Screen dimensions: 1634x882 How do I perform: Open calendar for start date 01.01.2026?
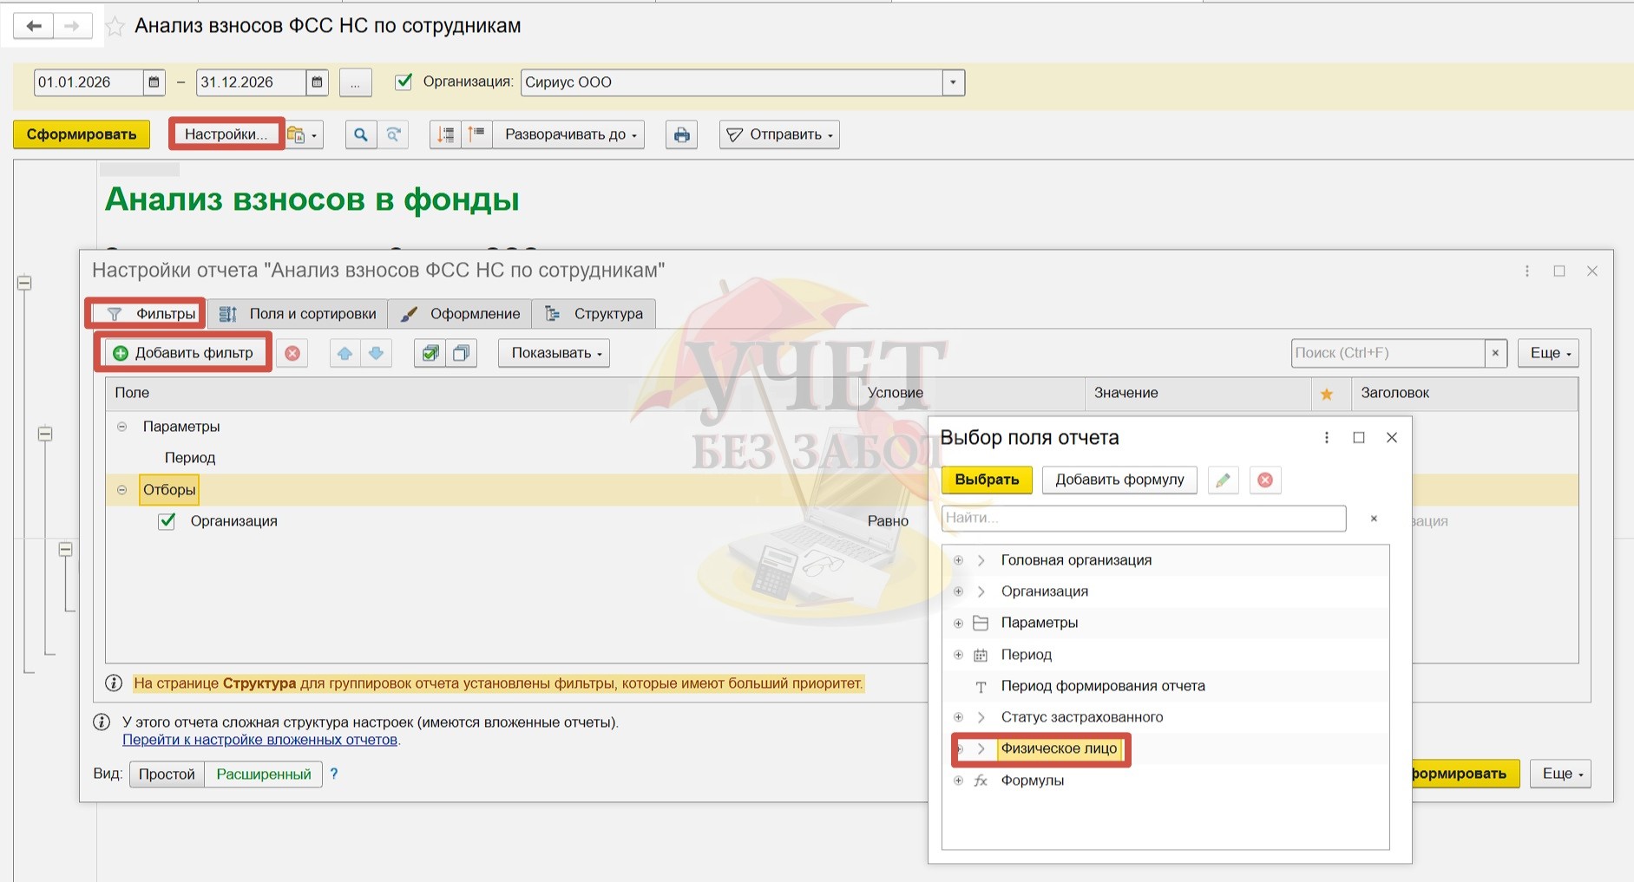(x=154, y=82)
